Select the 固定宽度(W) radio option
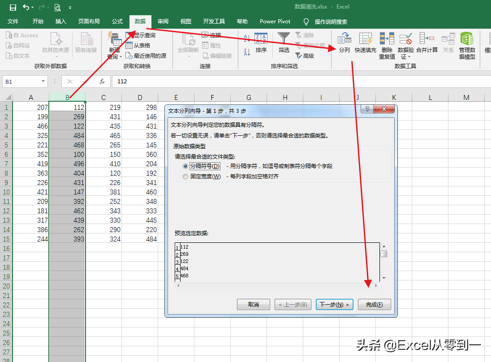Screen dimensions: 491x362 tap(185, 177)
